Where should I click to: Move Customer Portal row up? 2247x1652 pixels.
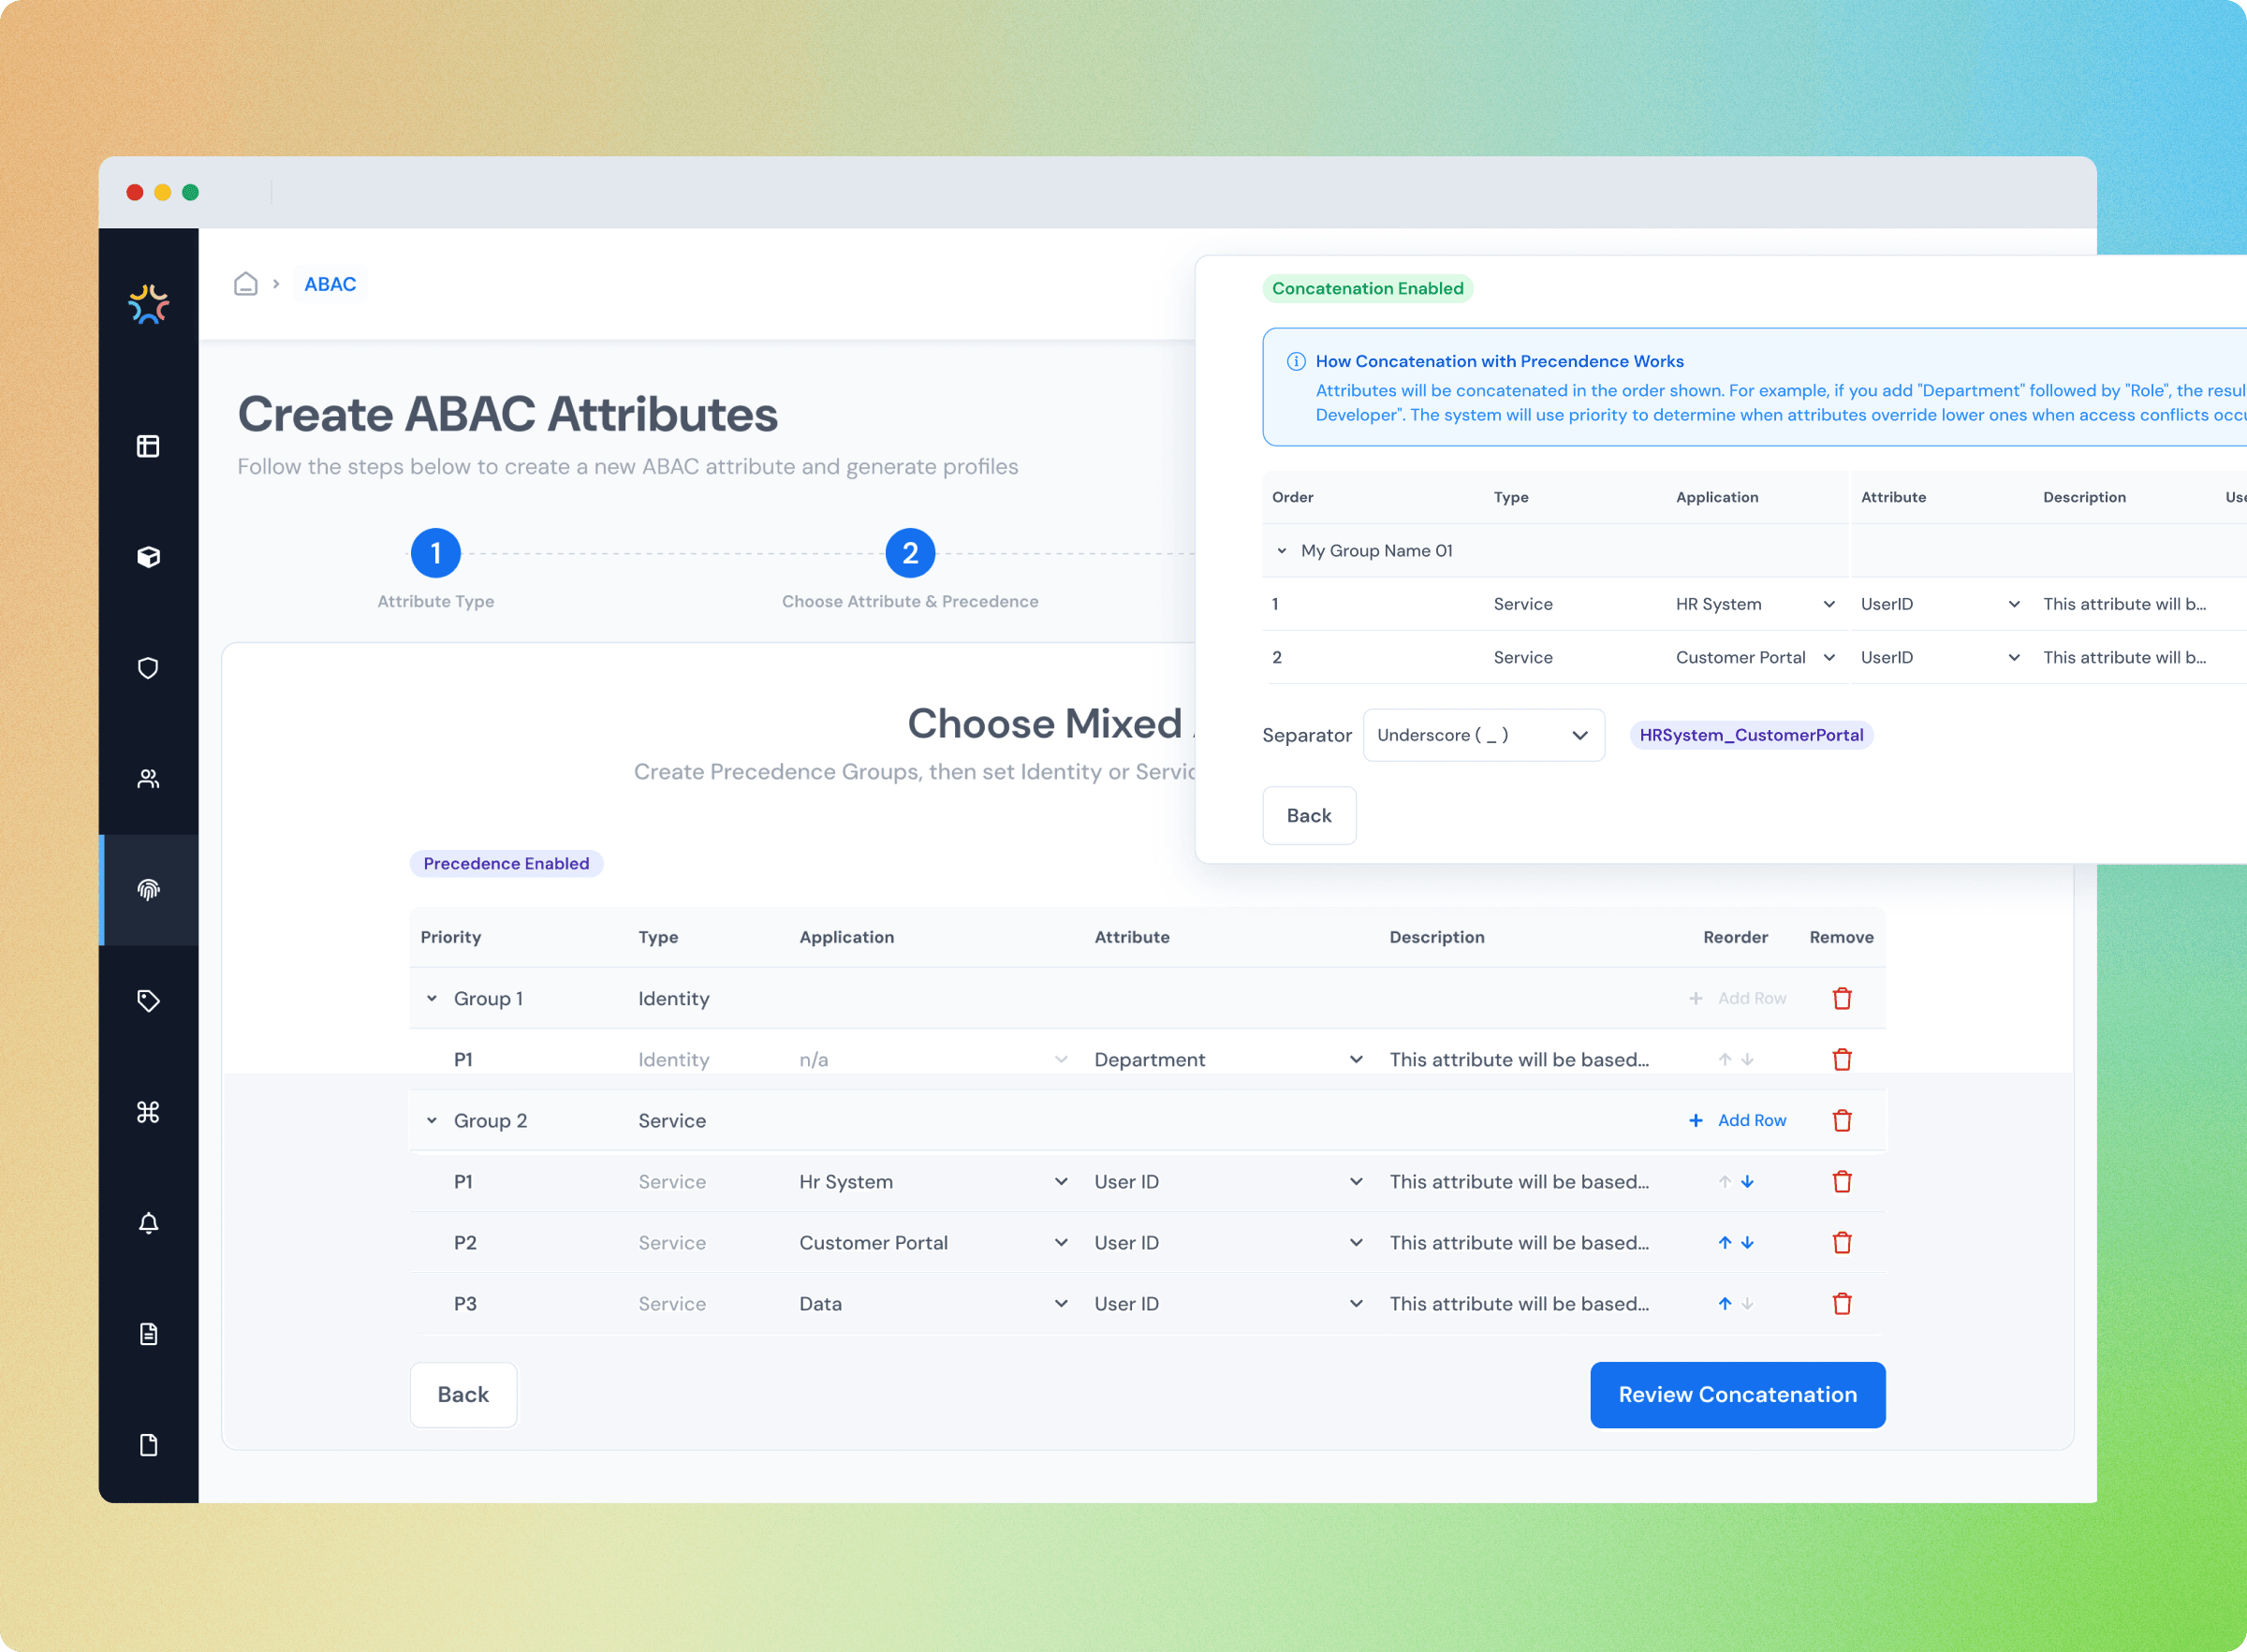[x=1724, y=1242]
